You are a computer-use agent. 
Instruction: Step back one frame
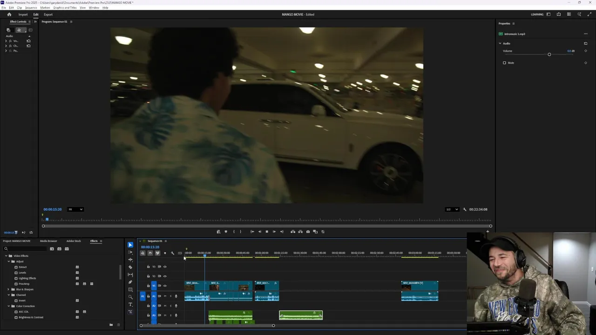point(260,232)
